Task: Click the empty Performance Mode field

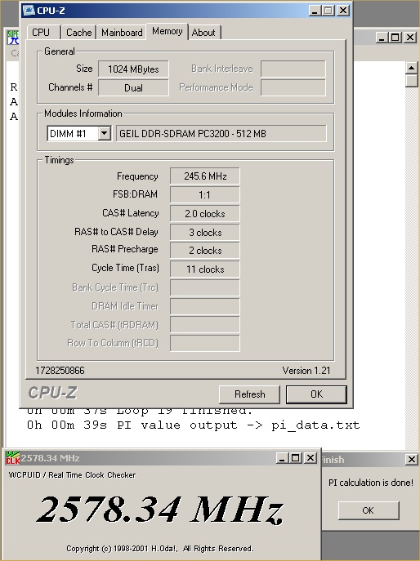Action: coord(293,87)
